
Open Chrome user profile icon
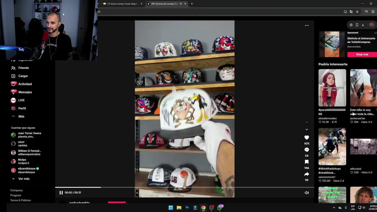[x=373, y=12]
